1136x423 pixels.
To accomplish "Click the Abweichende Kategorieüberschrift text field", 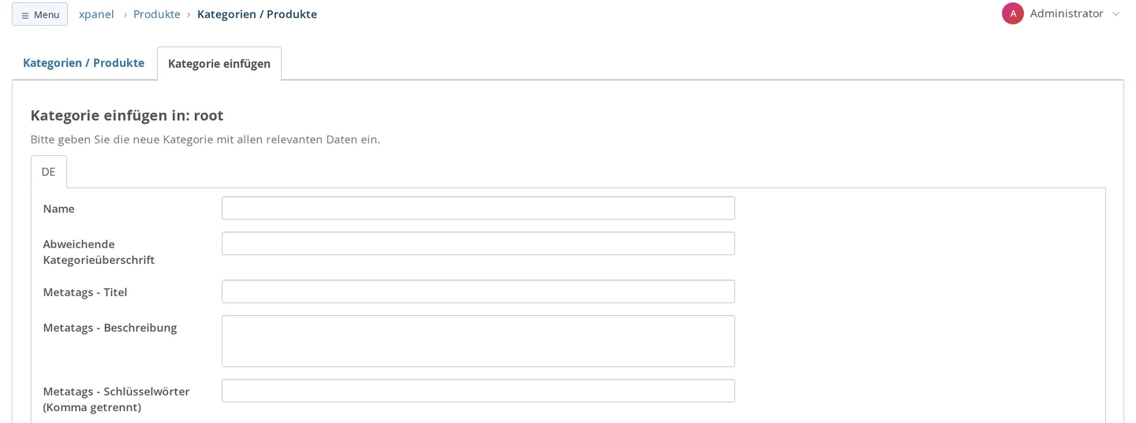I will point(478,243).
